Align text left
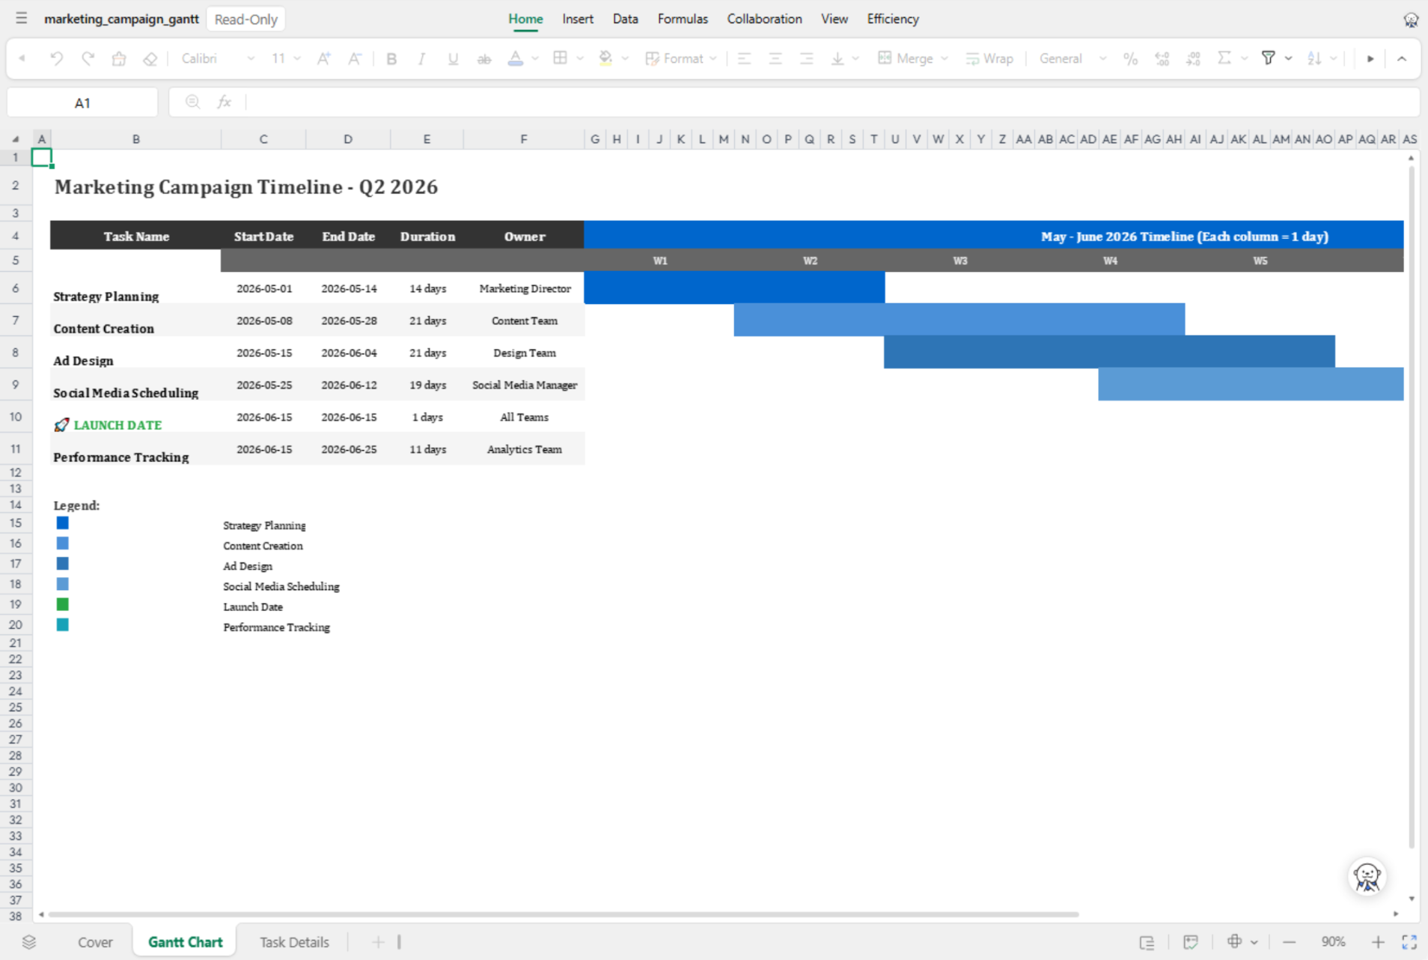This screenshot has width=1428, height=960. (x=744, y=58)
